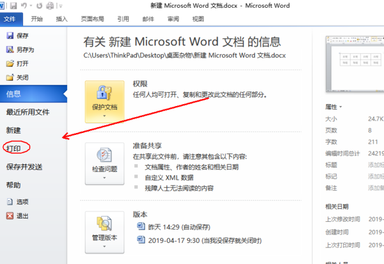Click the Word file icon beside 昨天 14:29
The image size is (384, 264).
[141, 226]
